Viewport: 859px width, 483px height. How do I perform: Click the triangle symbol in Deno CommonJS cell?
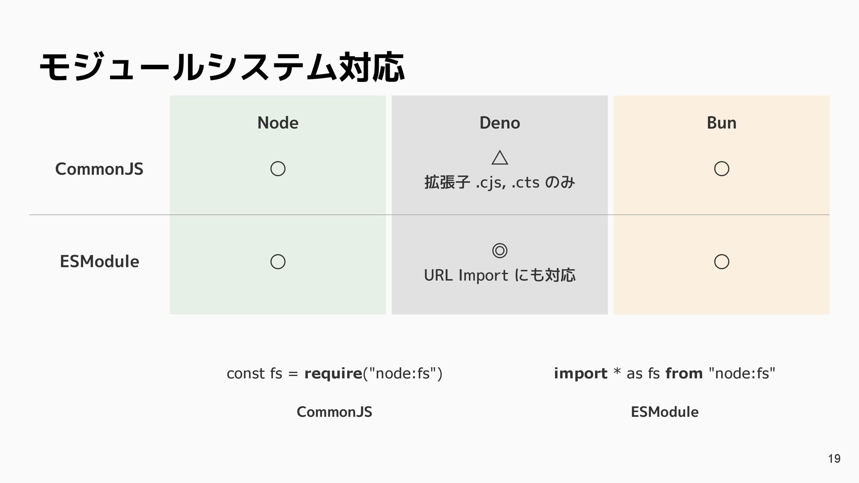pos(500,157)
